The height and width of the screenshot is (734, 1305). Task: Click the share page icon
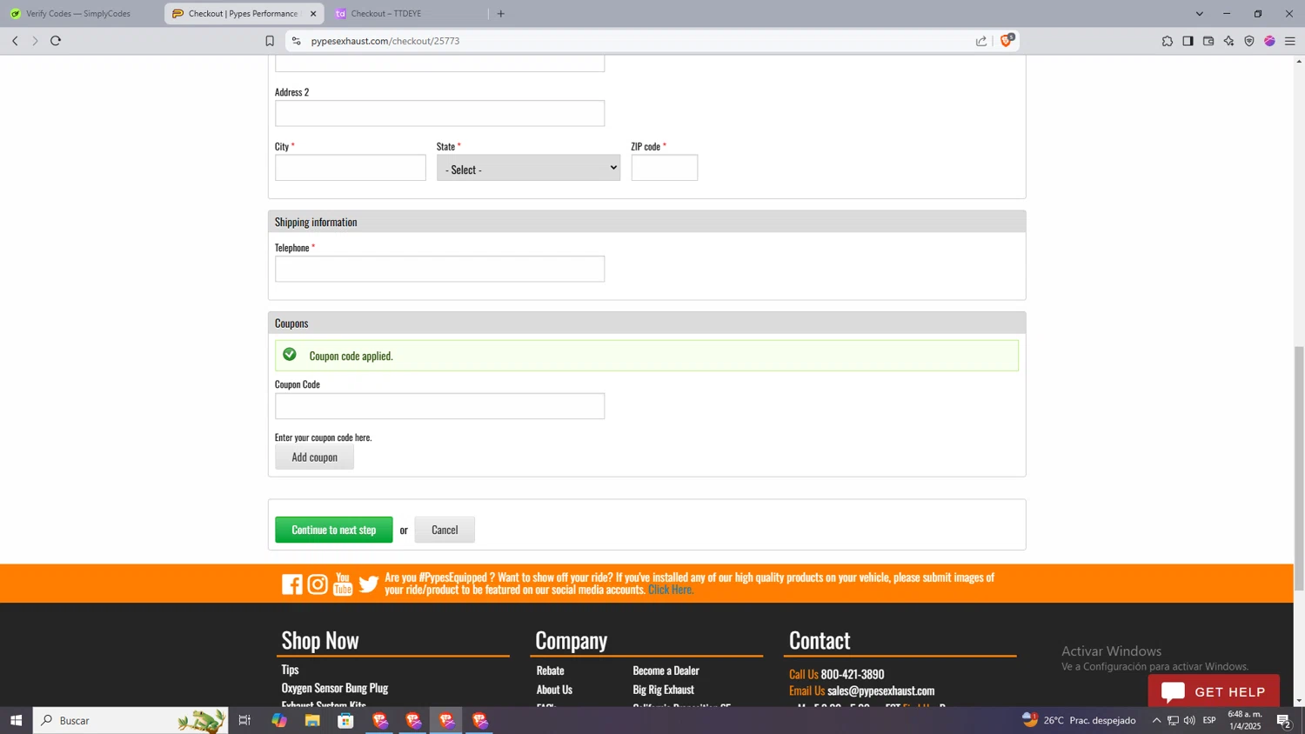click(x=981, y=41)
